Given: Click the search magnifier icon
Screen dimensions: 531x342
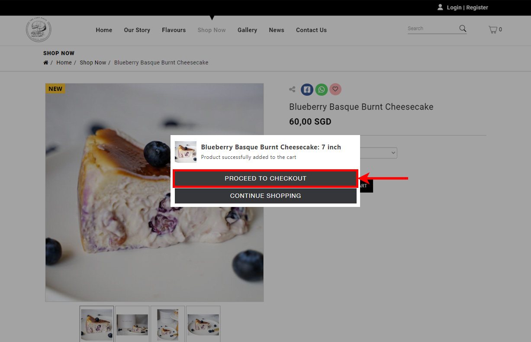Looking at the screenshot, I should [463, 29].
